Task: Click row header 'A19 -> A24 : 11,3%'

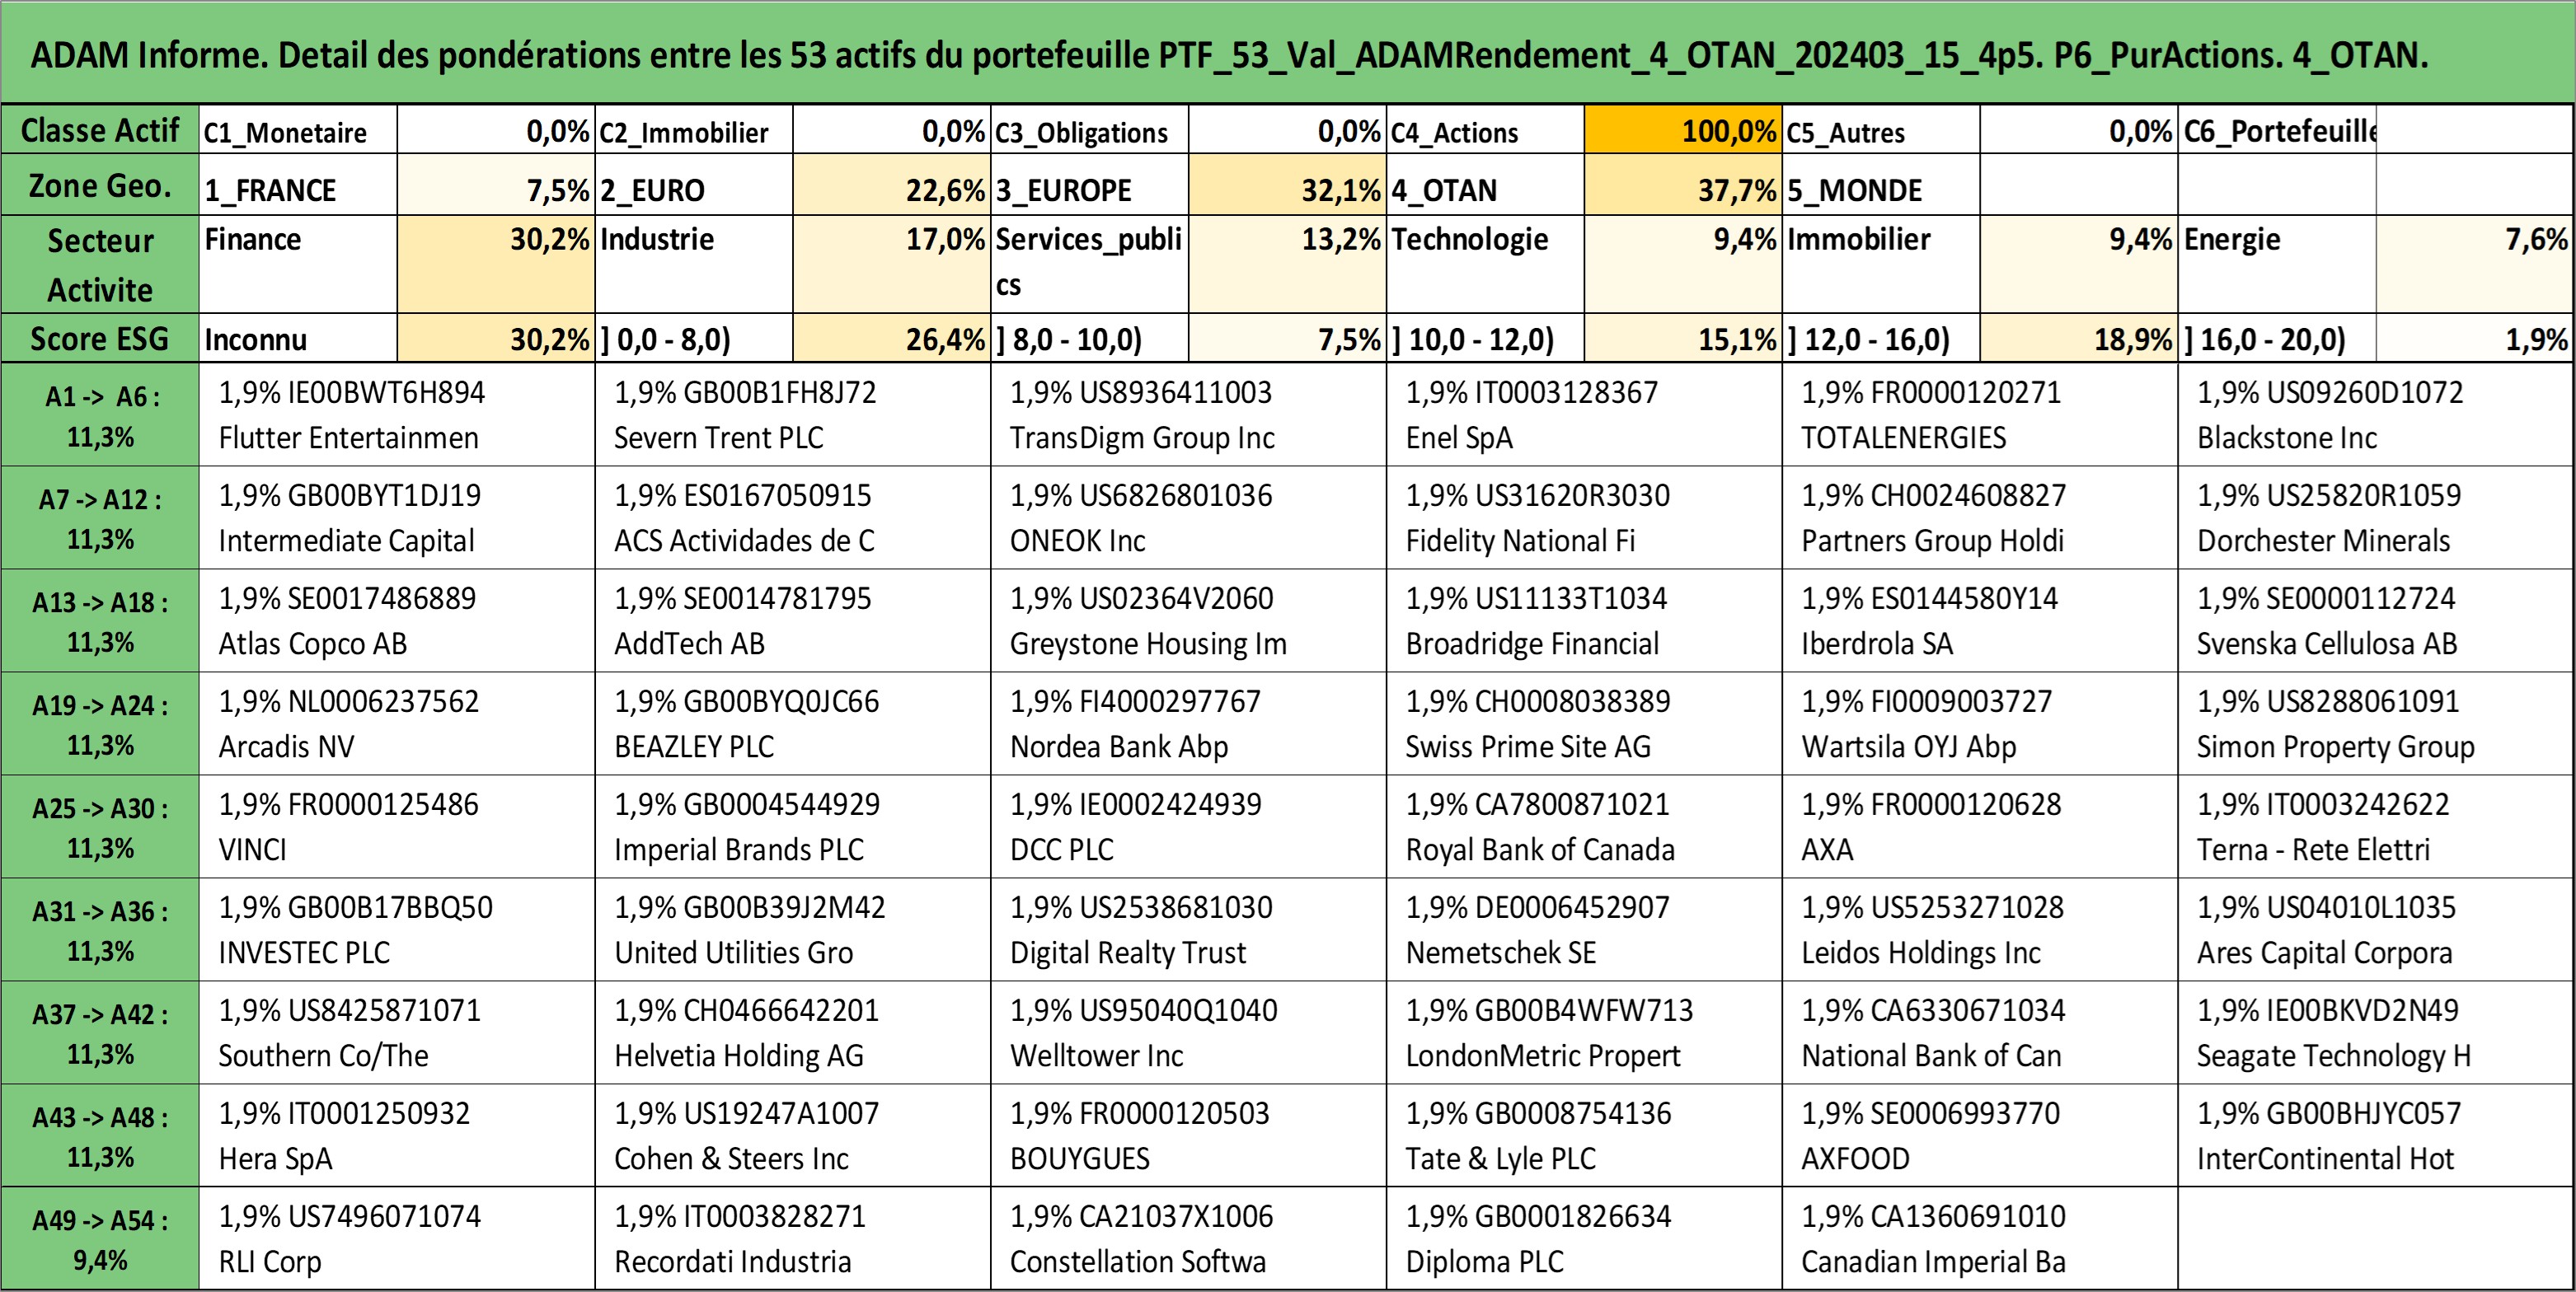Action: click(x=100, y=724)
